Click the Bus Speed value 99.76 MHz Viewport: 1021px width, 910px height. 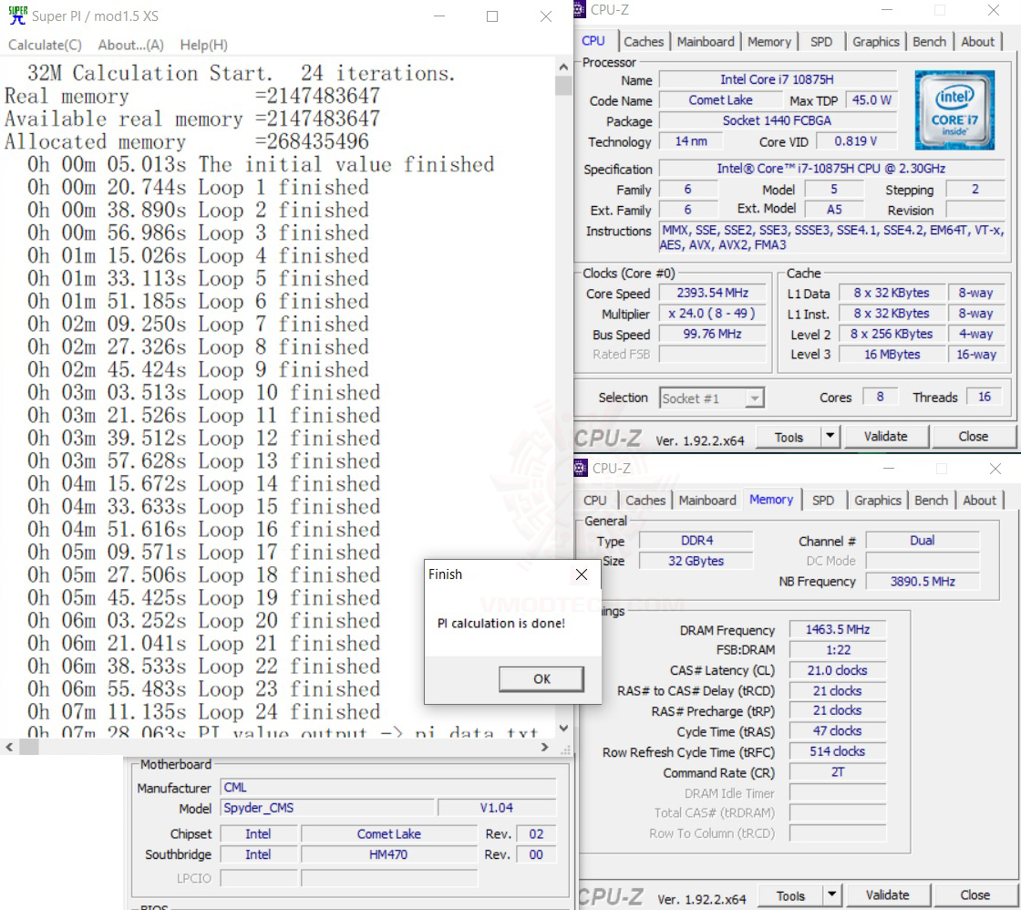click(712, 334)
